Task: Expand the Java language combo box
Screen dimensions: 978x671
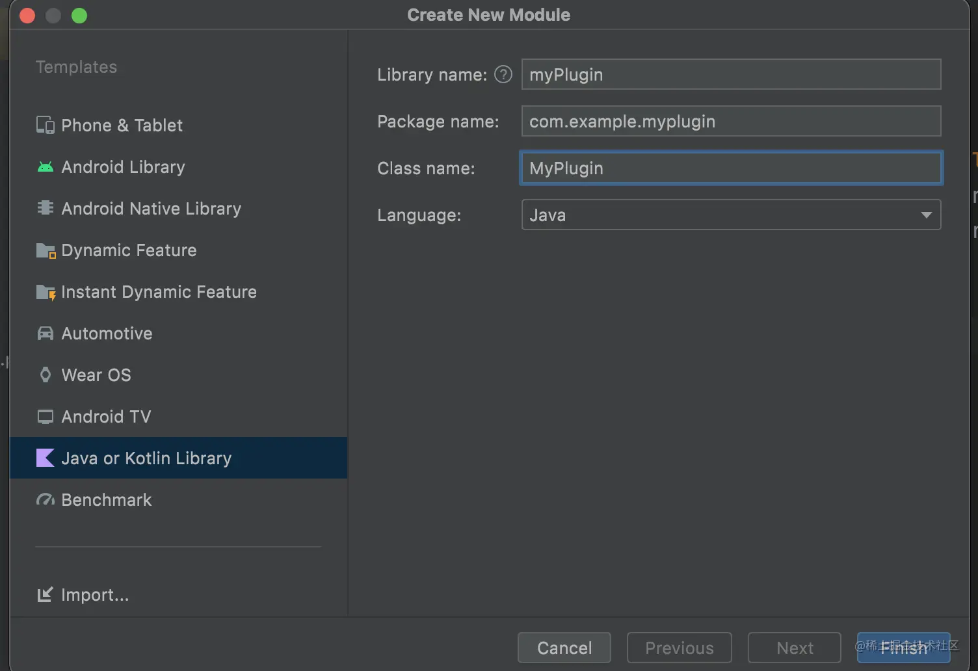Action: [722, 215]
